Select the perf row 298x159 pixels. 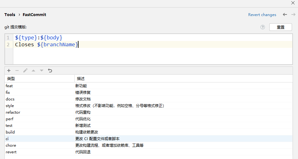click(149, 119)
